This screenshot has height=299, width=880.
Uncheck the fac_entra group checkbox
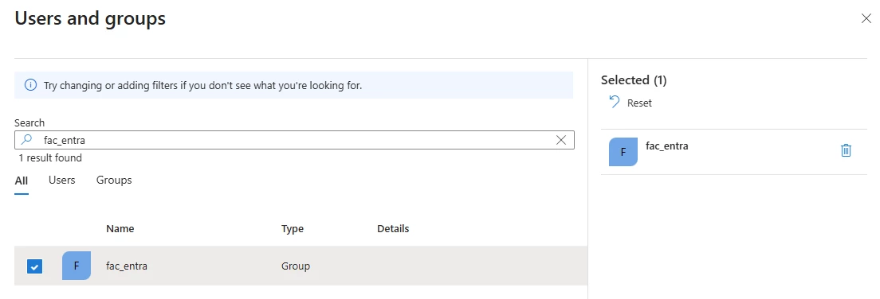coord(34,266)
